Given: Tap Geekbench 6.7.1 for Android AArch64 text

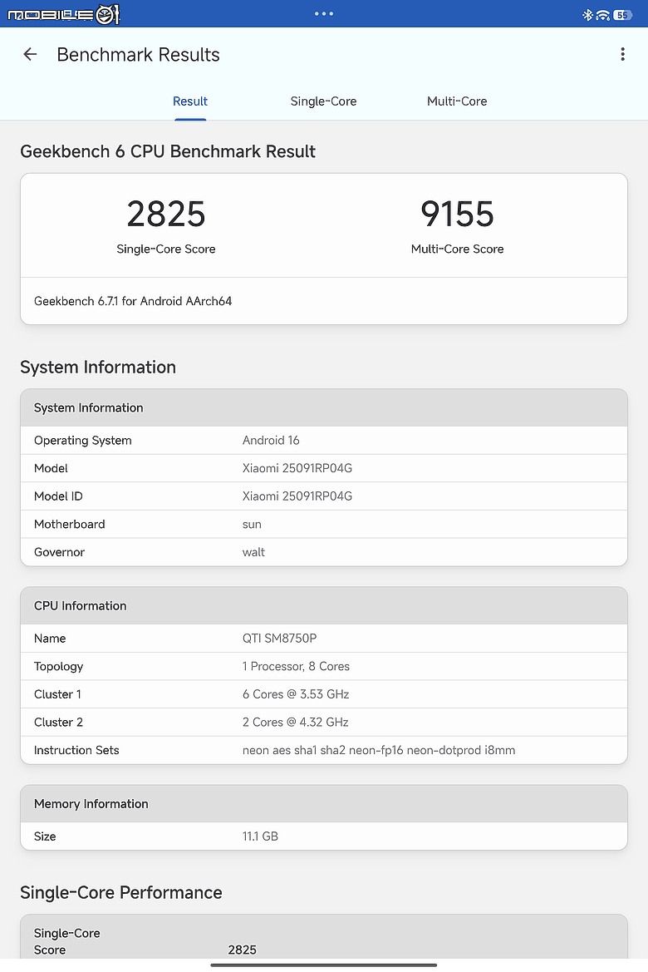Looking at the screenshot, I should tap(133, 301).
